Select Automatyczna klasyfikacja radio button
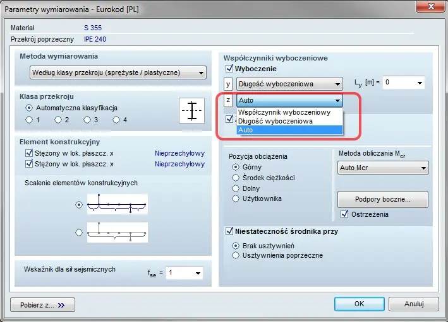Screen dimensions: 448x322 click(x=29, y=108)
